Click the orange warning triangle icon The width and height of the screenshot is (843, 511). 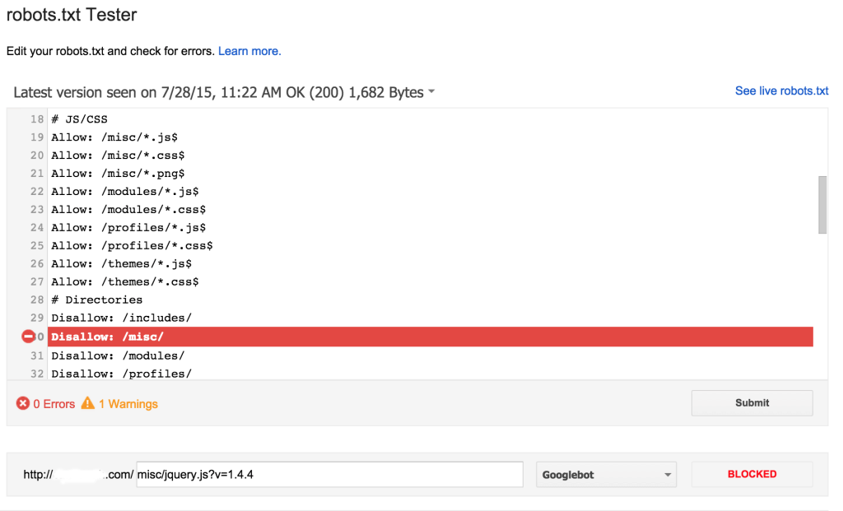point(87,403)
